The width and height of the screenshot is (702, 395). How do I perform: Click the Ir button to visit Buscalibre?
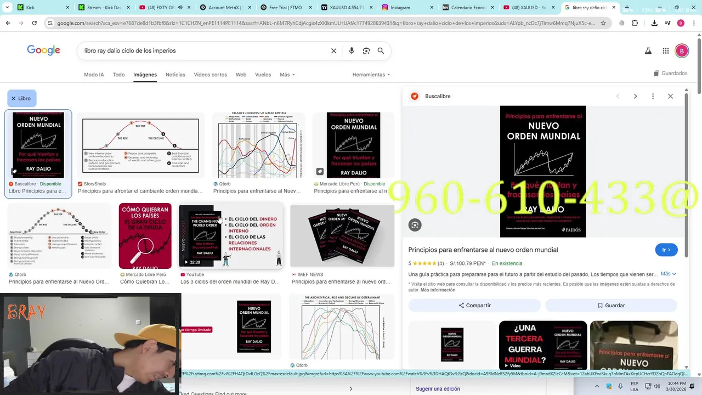[x=666, y=250]
